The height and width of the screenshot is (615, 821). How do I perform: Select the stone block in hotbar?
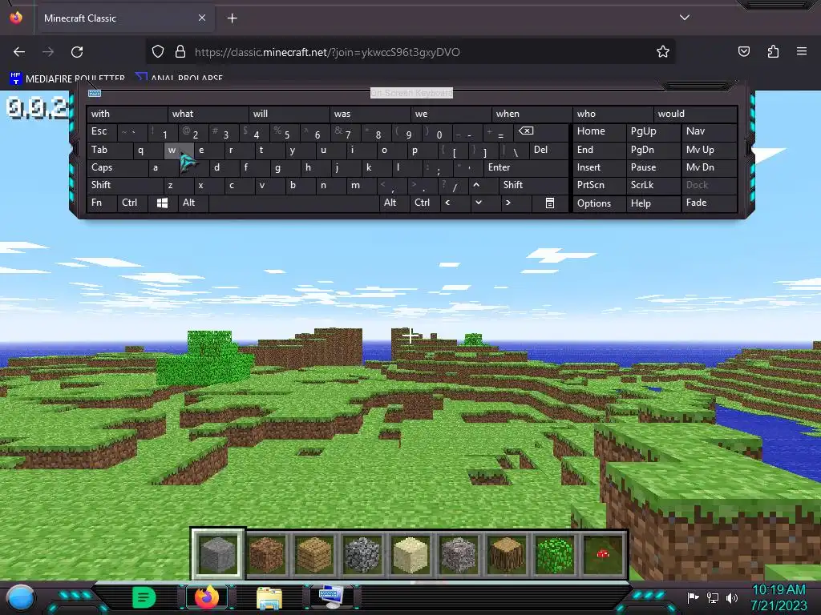(x=218, y=554)
